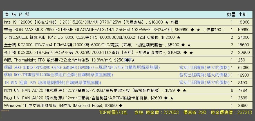Click the diamond mark on the KC3000 1TB row
This screenshot has width=255, height=121.
183,45
